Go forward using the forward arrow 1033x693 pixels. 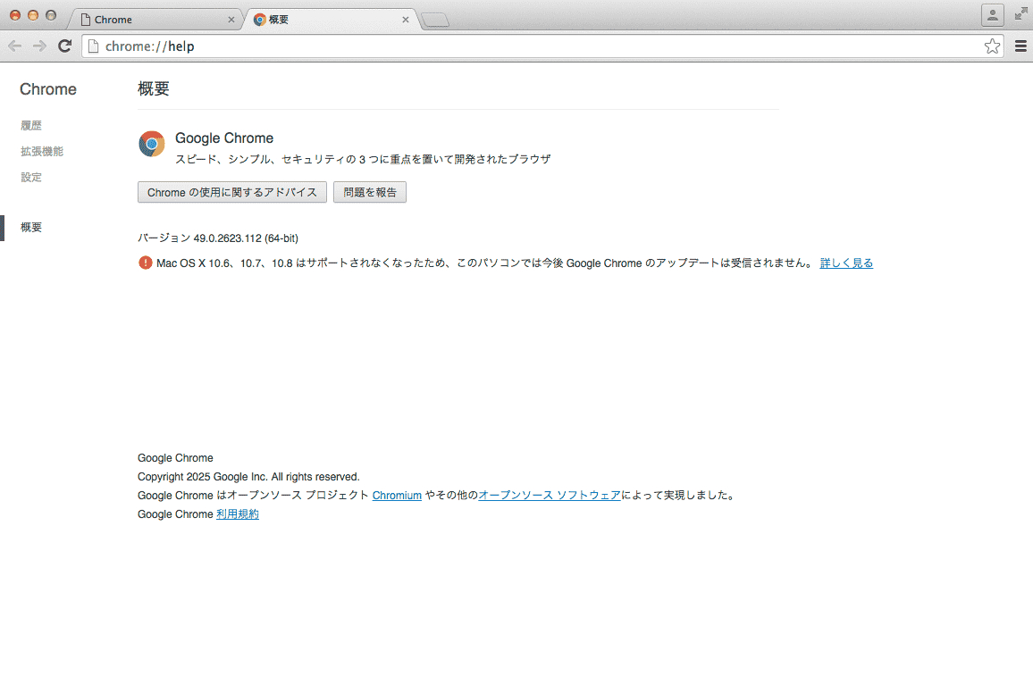point(39,46)
